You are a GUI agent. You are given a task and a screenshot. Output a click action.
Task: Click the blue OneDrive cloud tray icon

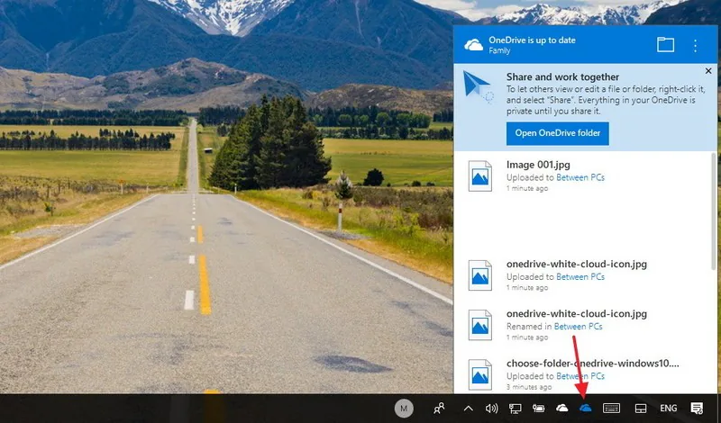coord(585,408)
